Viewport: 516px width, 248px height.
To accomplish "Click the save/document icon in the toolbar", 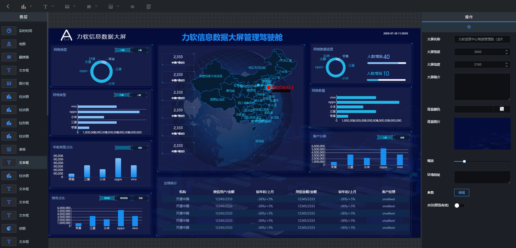I will click(x=149, y=6).
